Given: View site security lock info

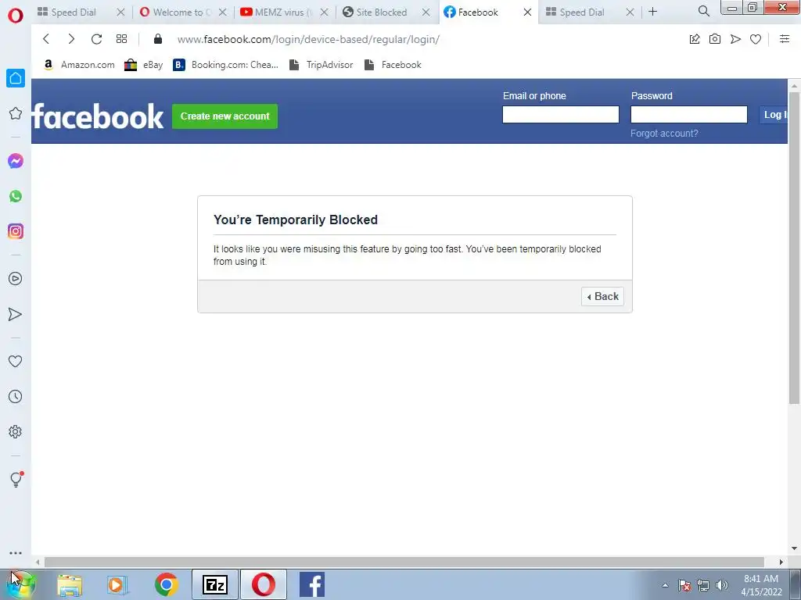Looking at the screenshot, I should click(158, 39).
